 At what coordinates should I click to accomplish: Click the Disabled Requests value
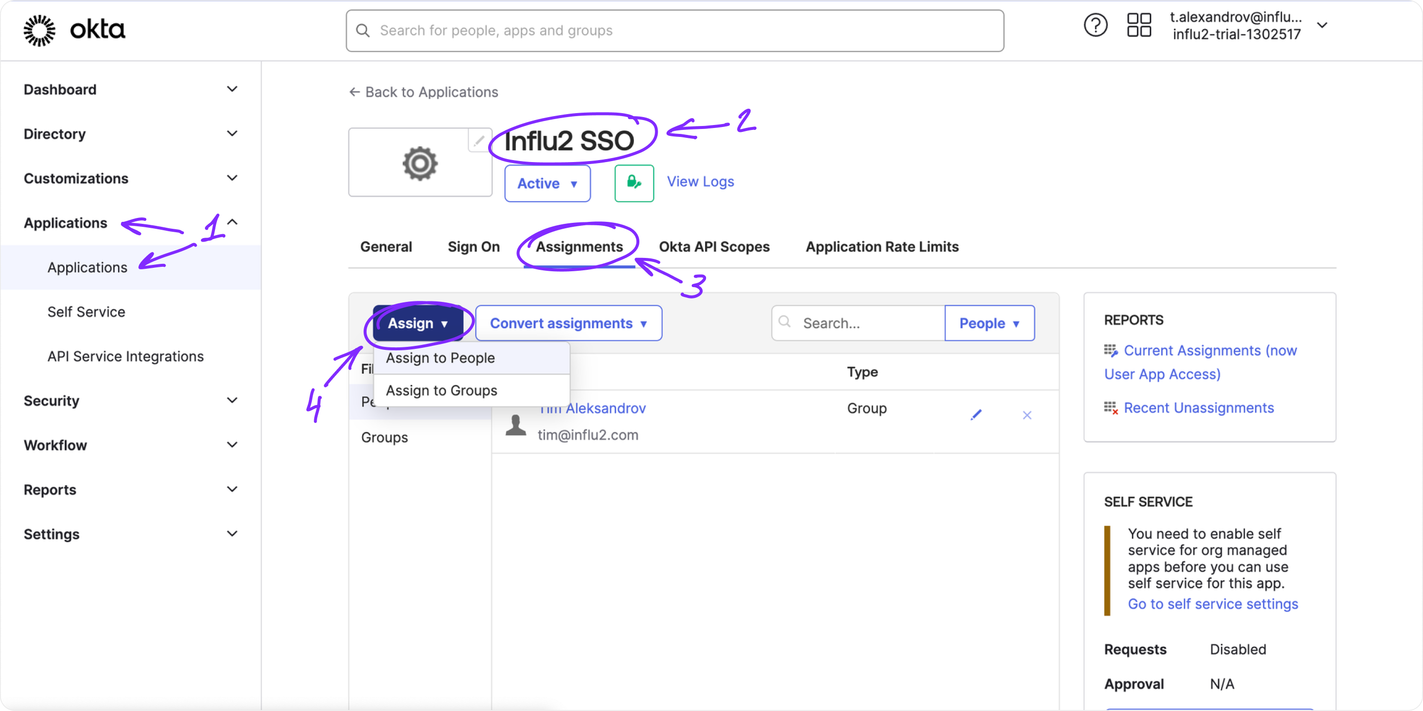[1237, 649]
